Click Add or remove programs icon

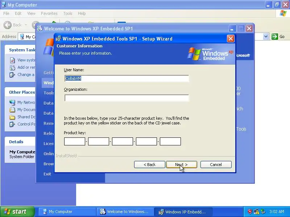pos(12,68)
